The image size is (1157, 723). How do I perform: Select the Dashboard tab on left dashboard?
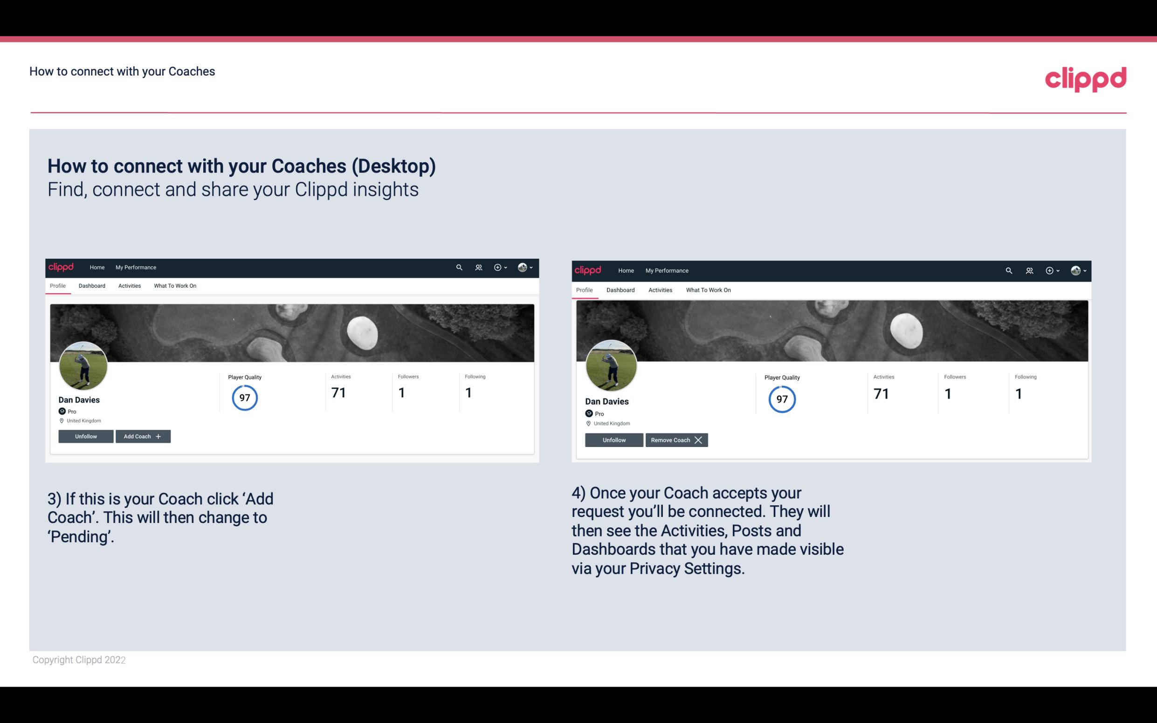coord(92,286)
